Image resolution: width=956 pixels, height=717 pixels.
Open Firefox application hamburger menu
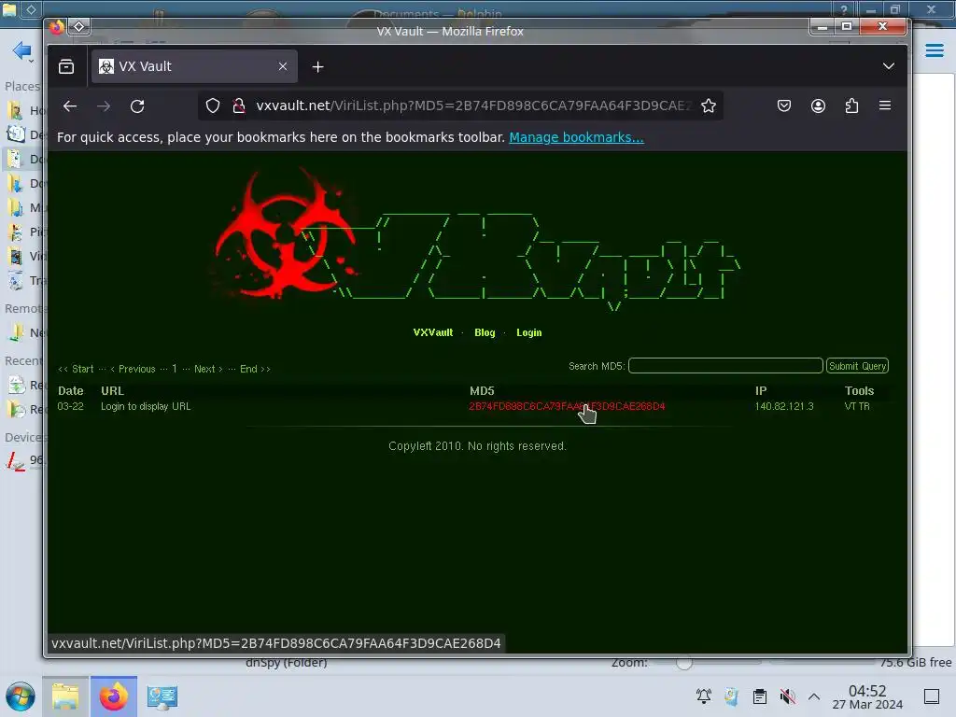coord(885,105)
